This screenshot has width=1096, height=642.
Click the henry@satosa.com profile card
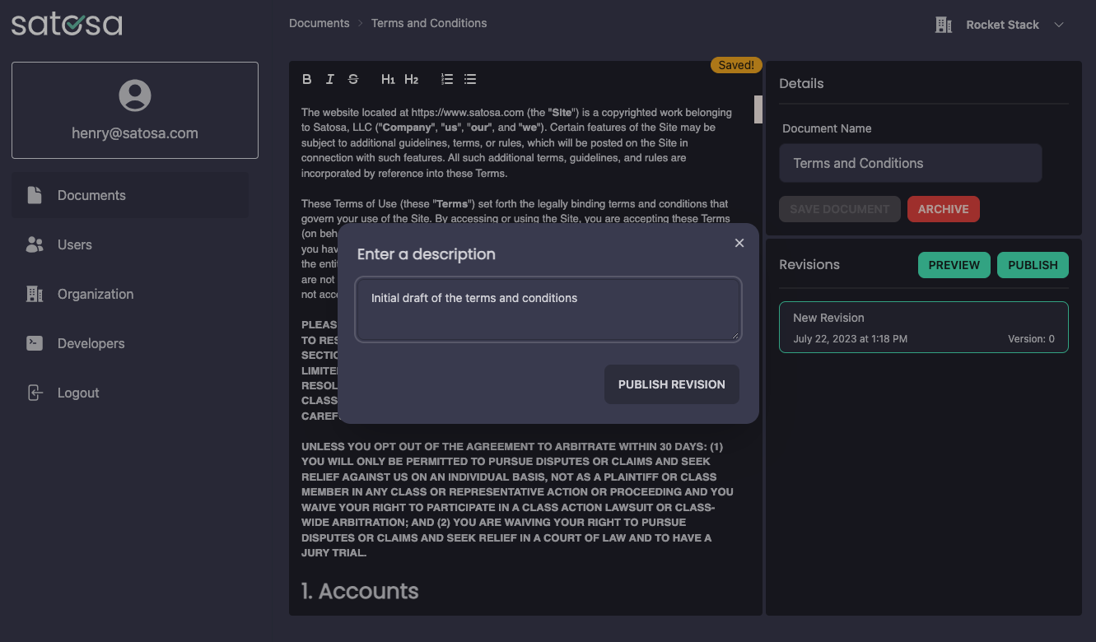pyautogui.click(x=135, y=110)
